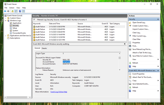Open the lower Help submenu arrow

coord(158,91)
